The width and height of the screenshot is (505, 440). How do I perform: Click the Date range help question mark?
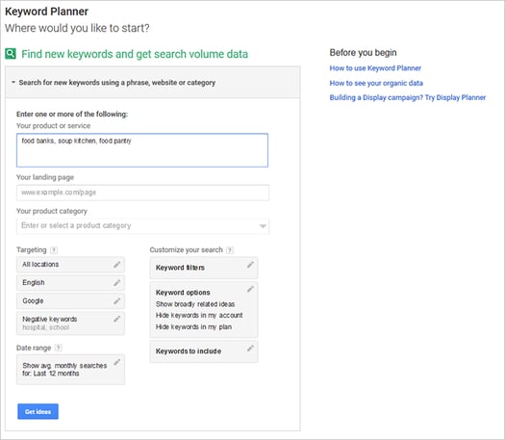click(58, 349)
